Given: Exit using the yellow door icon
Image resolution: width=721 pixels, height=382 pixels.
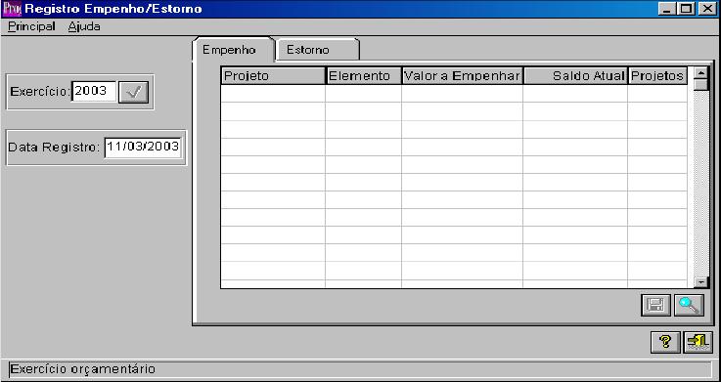Looking at the screenshot, I should [x=698, y=342].
